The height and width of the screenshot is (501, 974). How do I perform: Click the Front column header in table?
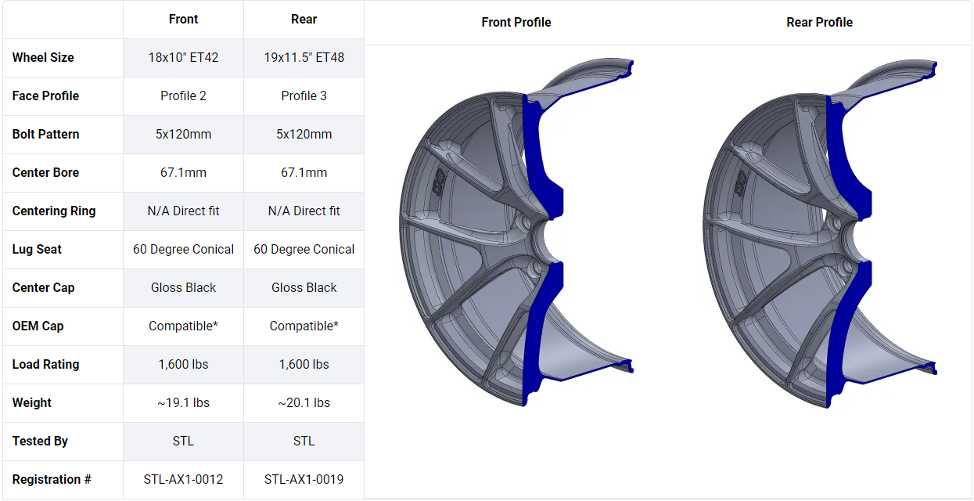click(183, 20)
